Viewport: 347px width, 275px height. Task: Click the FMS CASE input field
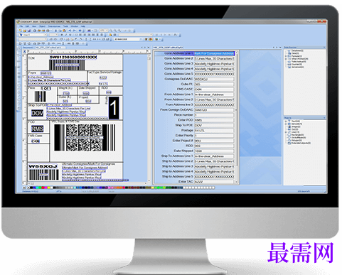click(214, 90)
